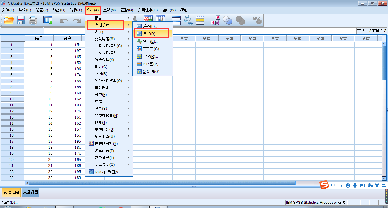Open the Sogou emoji smiley icon

point(348,185)
